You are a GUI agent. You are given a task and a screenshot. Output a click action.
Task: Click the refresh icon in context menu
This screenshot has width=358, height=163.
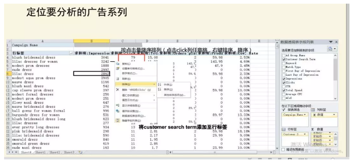(117, 79)
